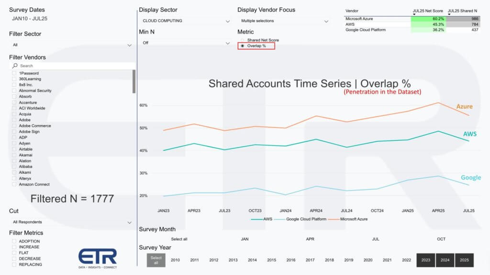Toggle survey year 2024 button
Viewport: 490px width, 275px height.
pos(445,260)
